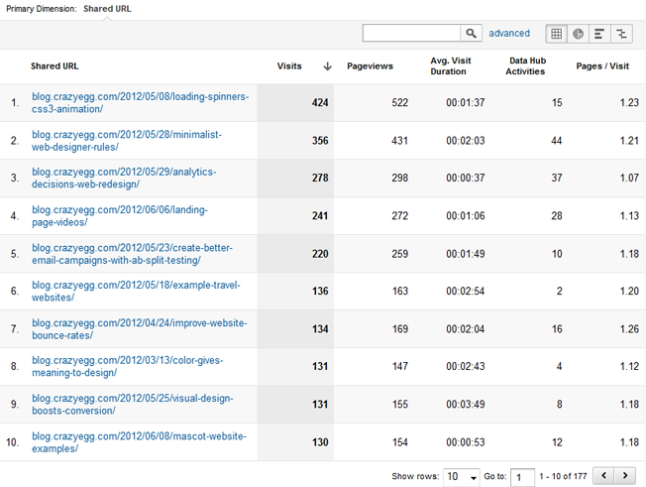Click the Visits sort descending arrow

(x=328, y=66)
